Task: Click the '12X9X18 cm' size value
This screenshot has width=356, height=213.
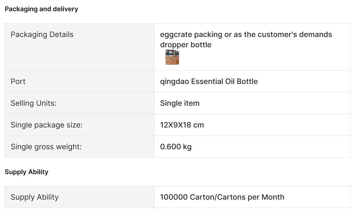Action: [182, 125]
